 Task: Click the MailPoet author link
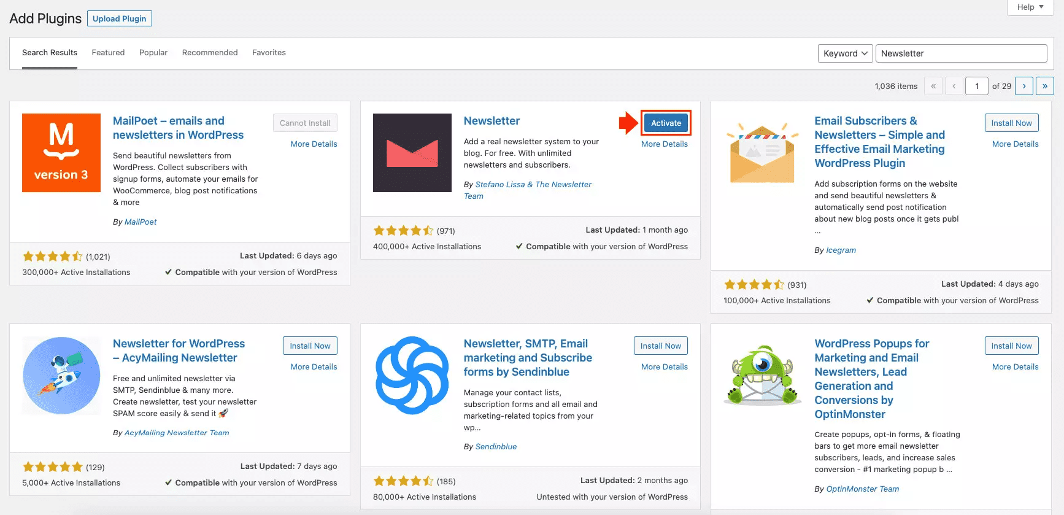(141, 222)
